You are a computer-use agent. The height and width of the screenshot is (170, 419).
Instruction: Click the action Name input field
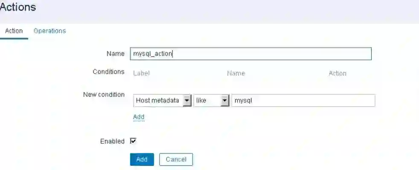coord(250,54)
